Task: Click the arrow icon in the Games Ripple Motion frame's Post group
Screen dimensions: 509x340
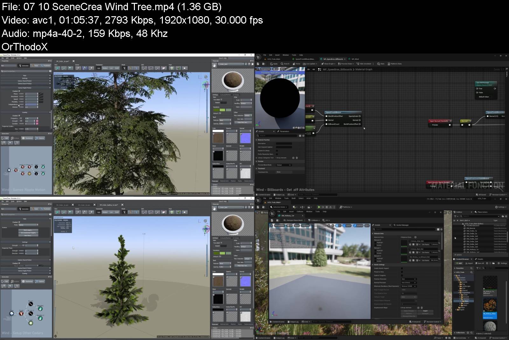Action: [185, 68]
